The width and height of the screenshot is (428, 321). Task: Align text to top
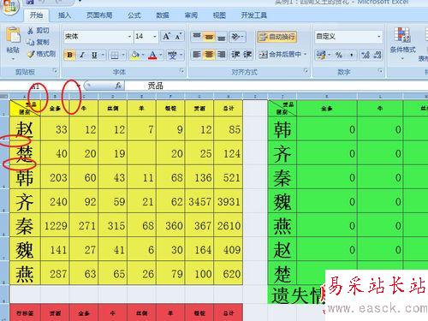click(x=197, y=37)
